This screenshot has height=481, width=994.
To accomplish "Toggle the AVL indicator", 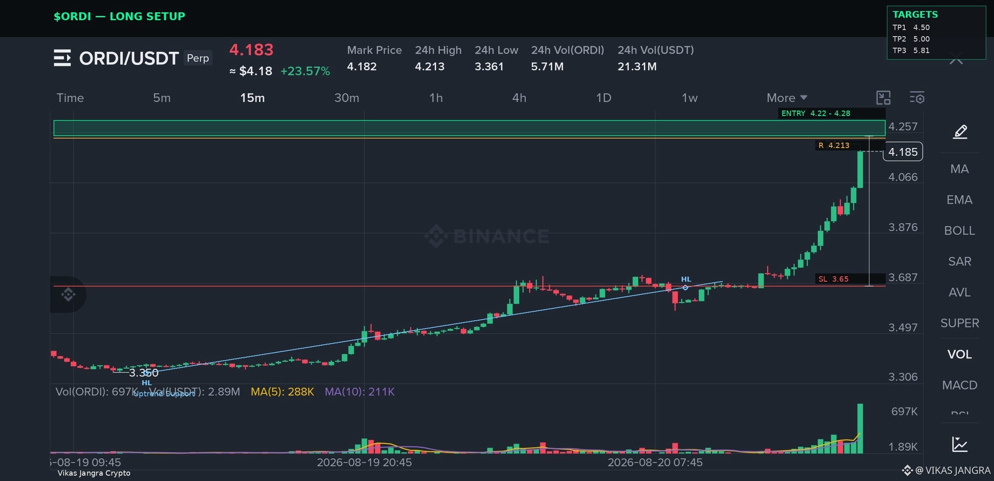I will pyautogui.click(x=959, y=292).
